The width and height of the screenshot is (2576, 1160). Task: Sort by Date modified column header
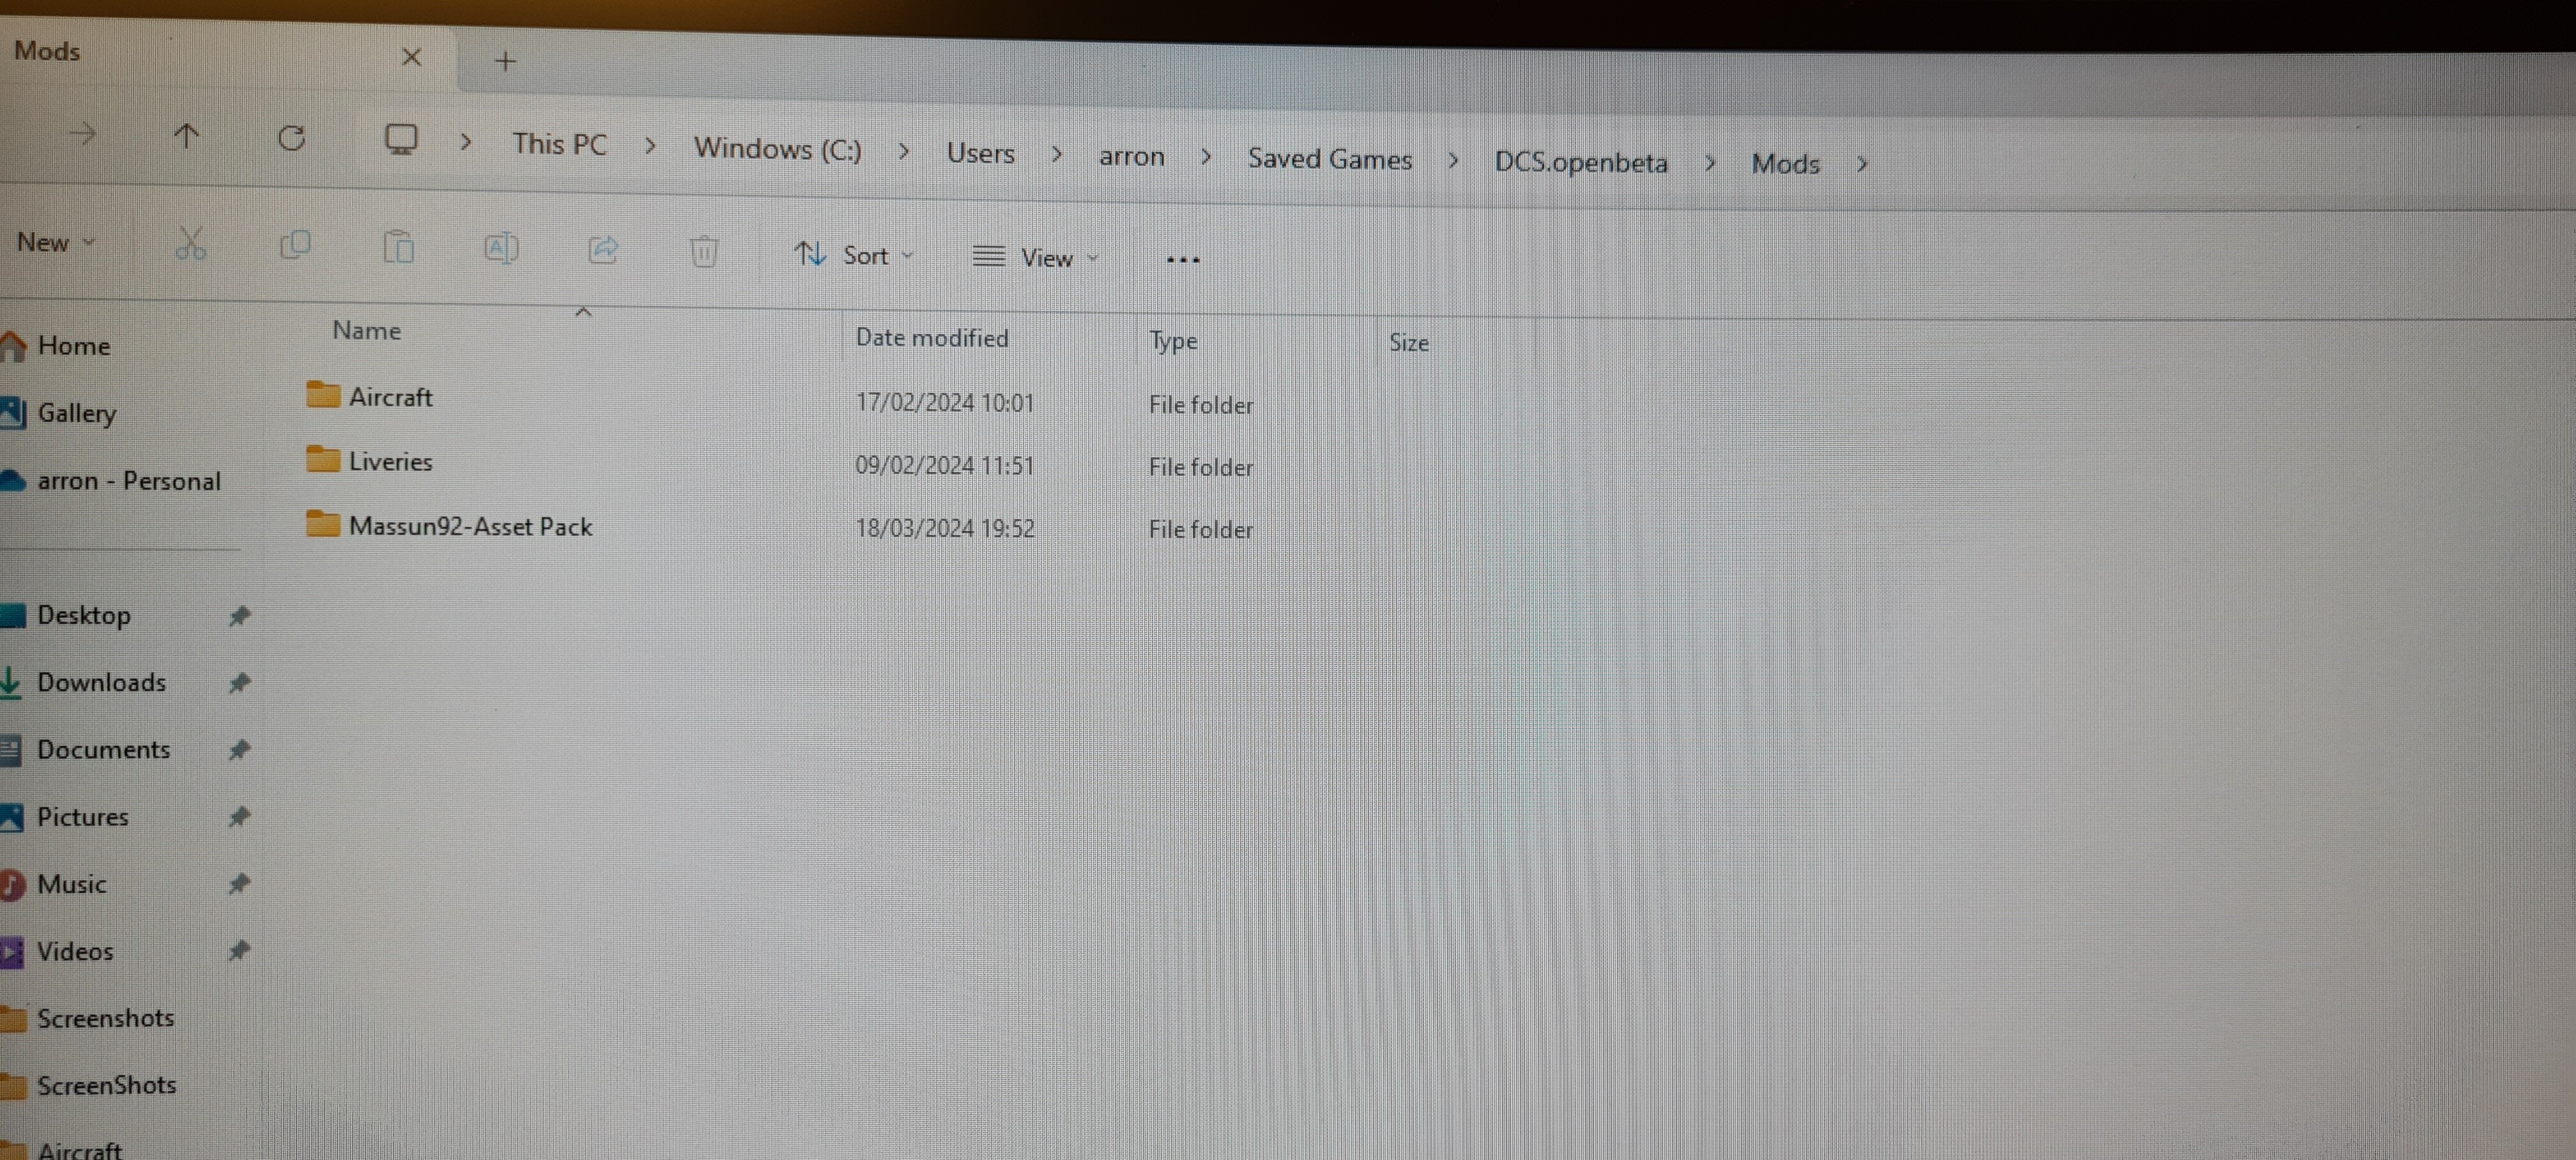[x=931, y=338]
